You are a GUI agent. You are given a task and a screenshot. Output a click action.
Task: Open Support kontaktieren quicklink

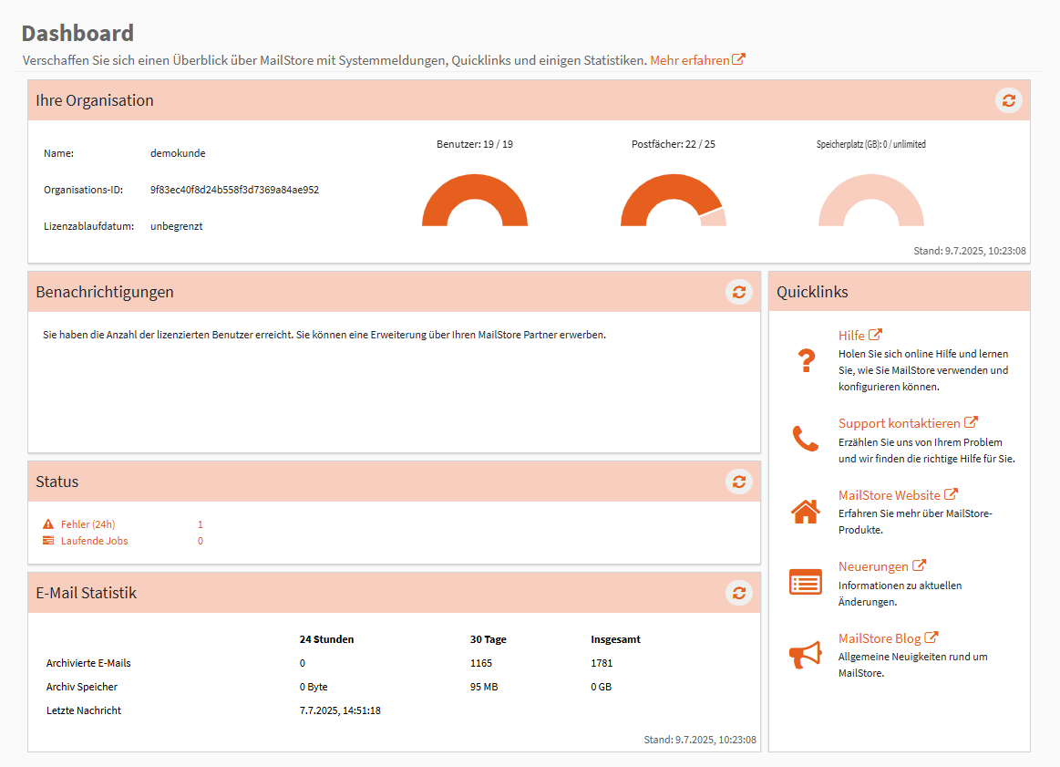coord(899,423)
